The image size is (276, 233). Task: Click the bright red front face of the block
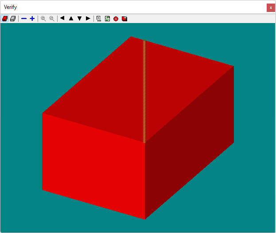(x=93, y=165)
